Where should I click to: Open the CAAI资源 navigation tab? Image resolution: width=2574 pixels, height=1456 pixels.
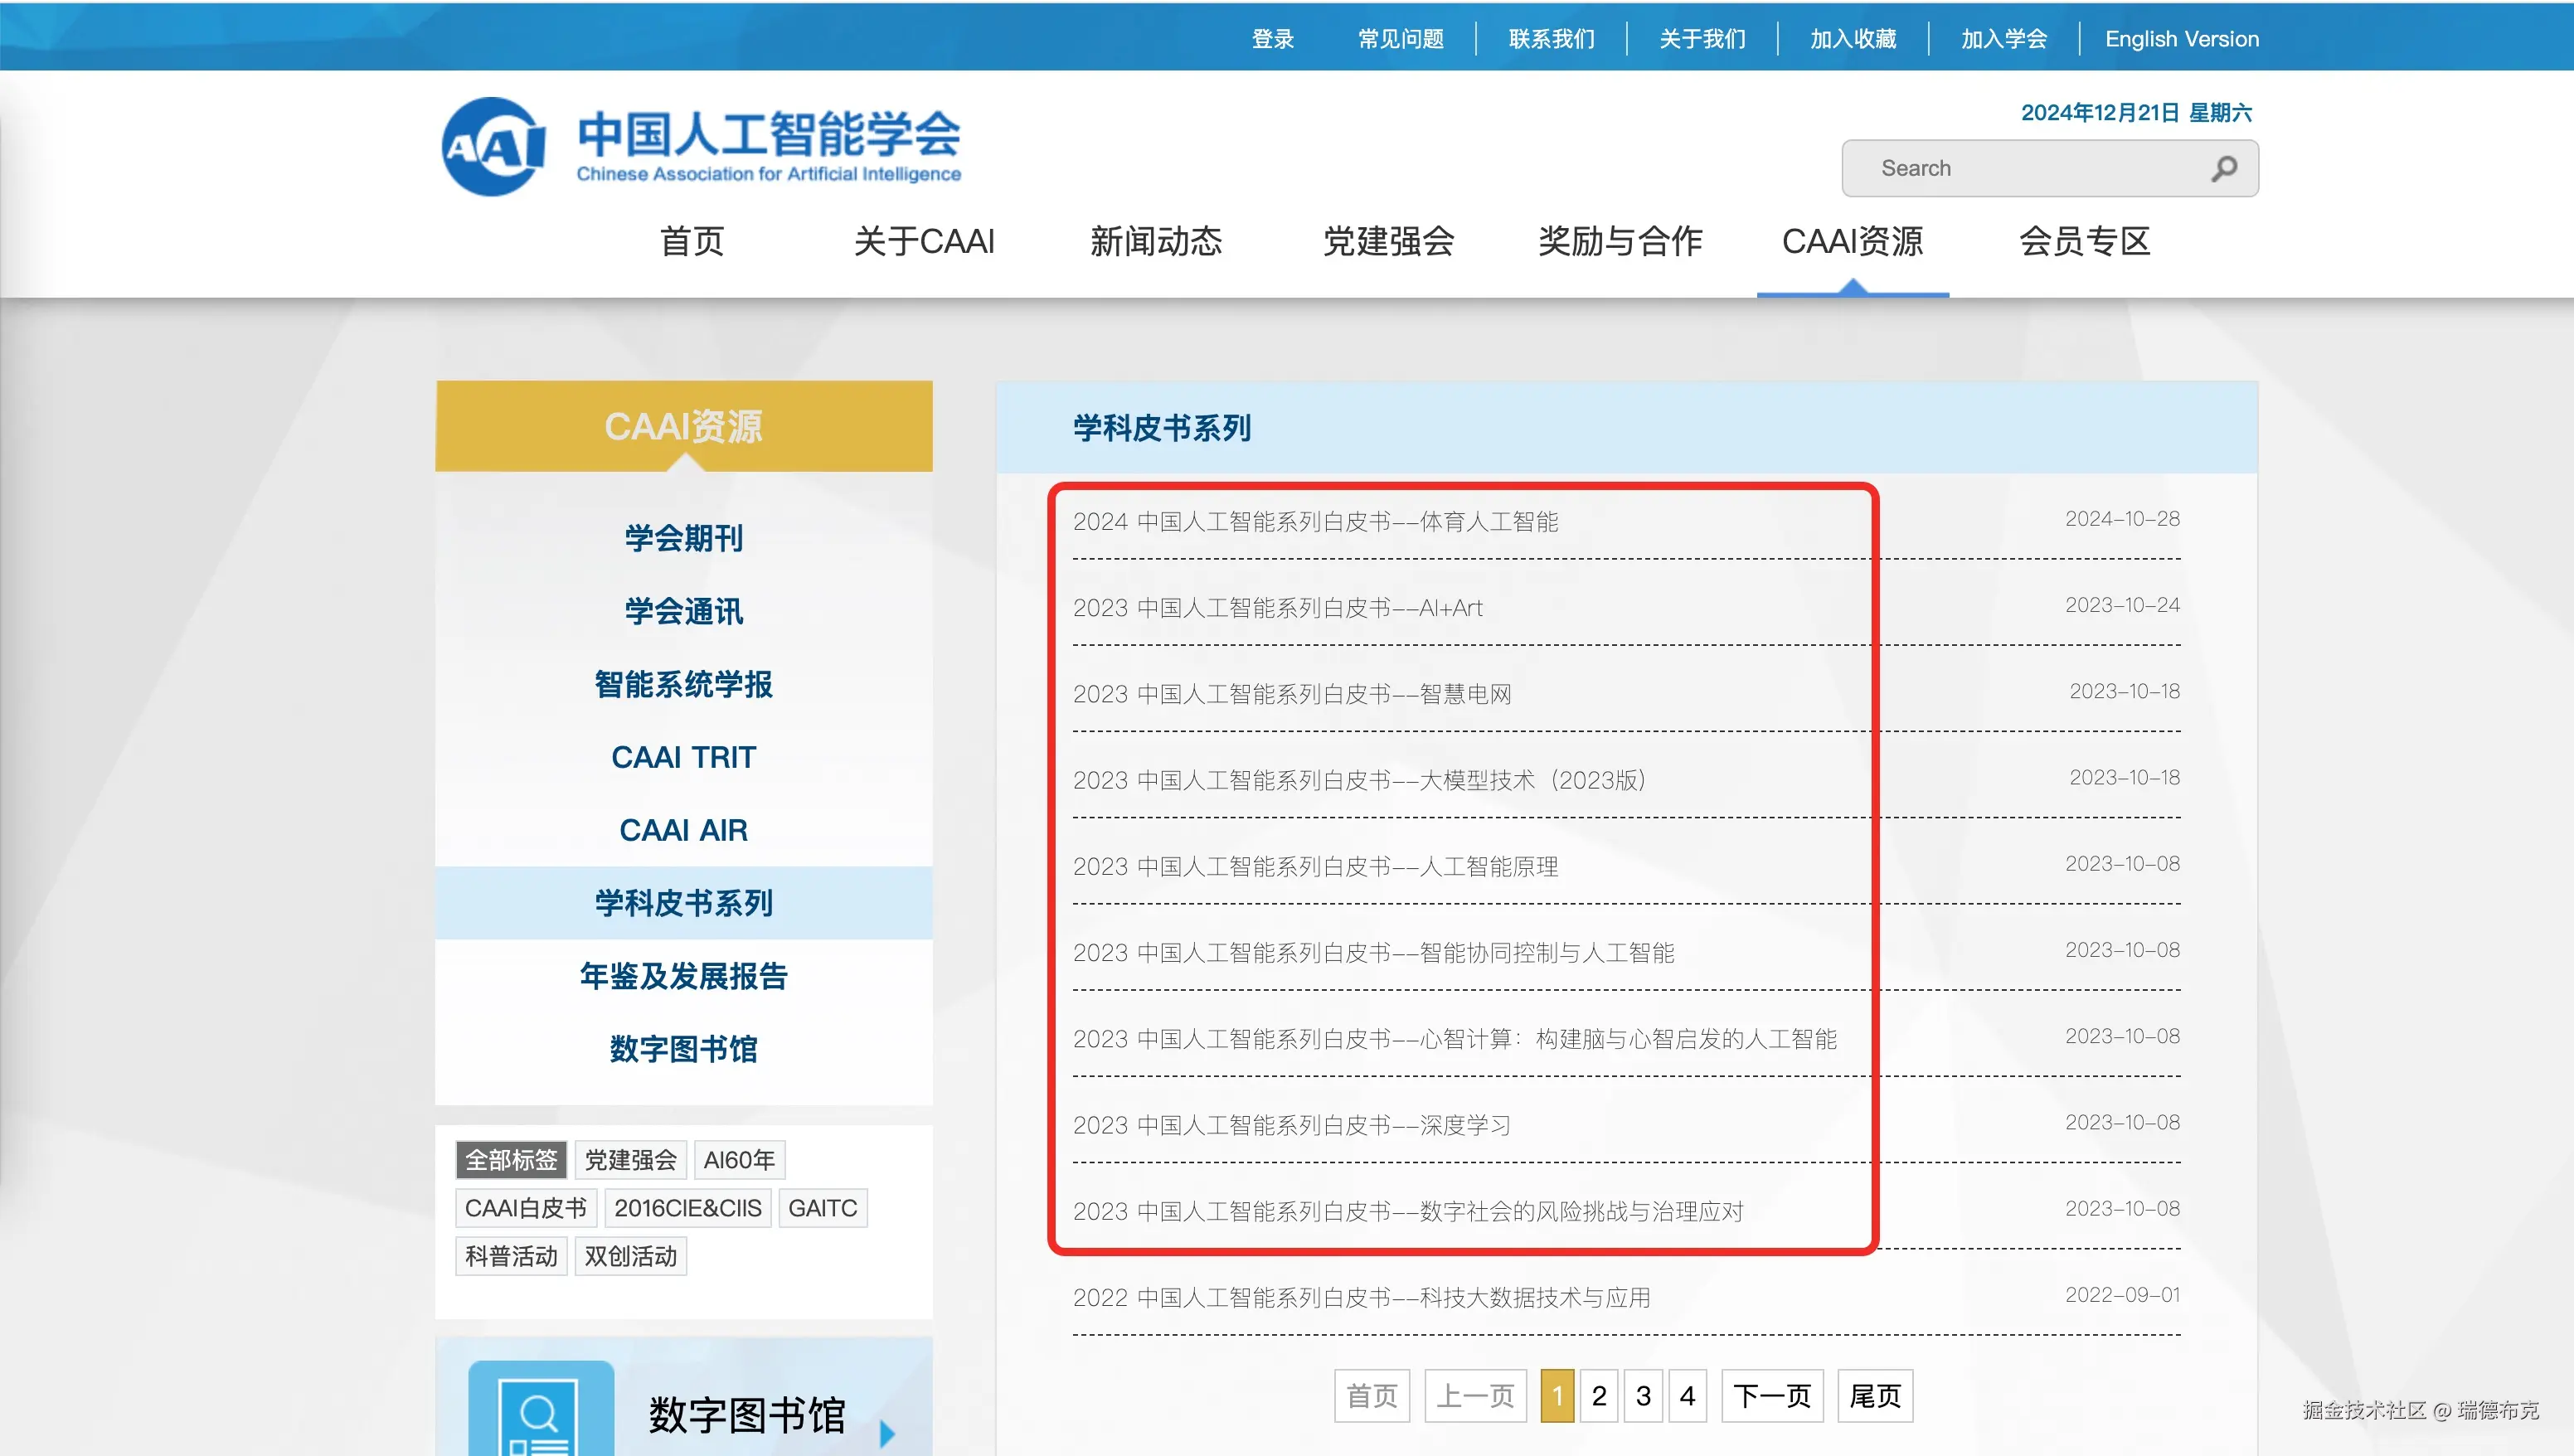tap(1852, 242)
